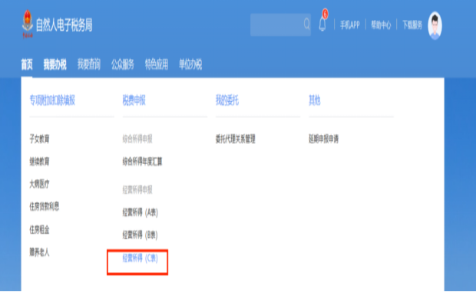Open the 我要查询 menu
This screenshot has width=476, height=292.
coord(88,64)
